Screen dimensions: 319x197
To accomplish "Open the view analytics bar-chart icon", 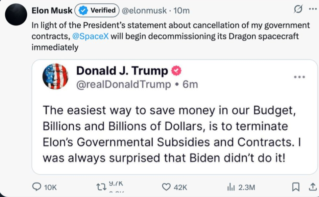I will (230, 187).
